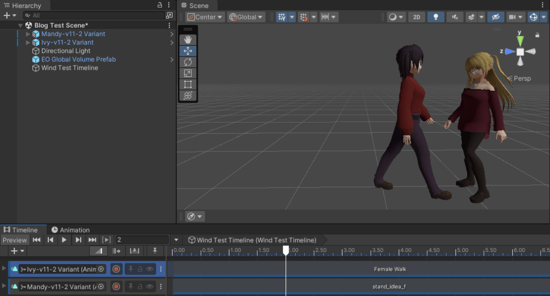Open the Global handle rotation dropdown
Image resolution: width=550 pixels, height=296 pixels.
point(246,17)
